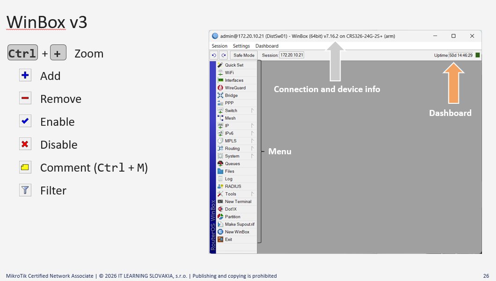Click the New WinBox globe icon

pos(220,232)
